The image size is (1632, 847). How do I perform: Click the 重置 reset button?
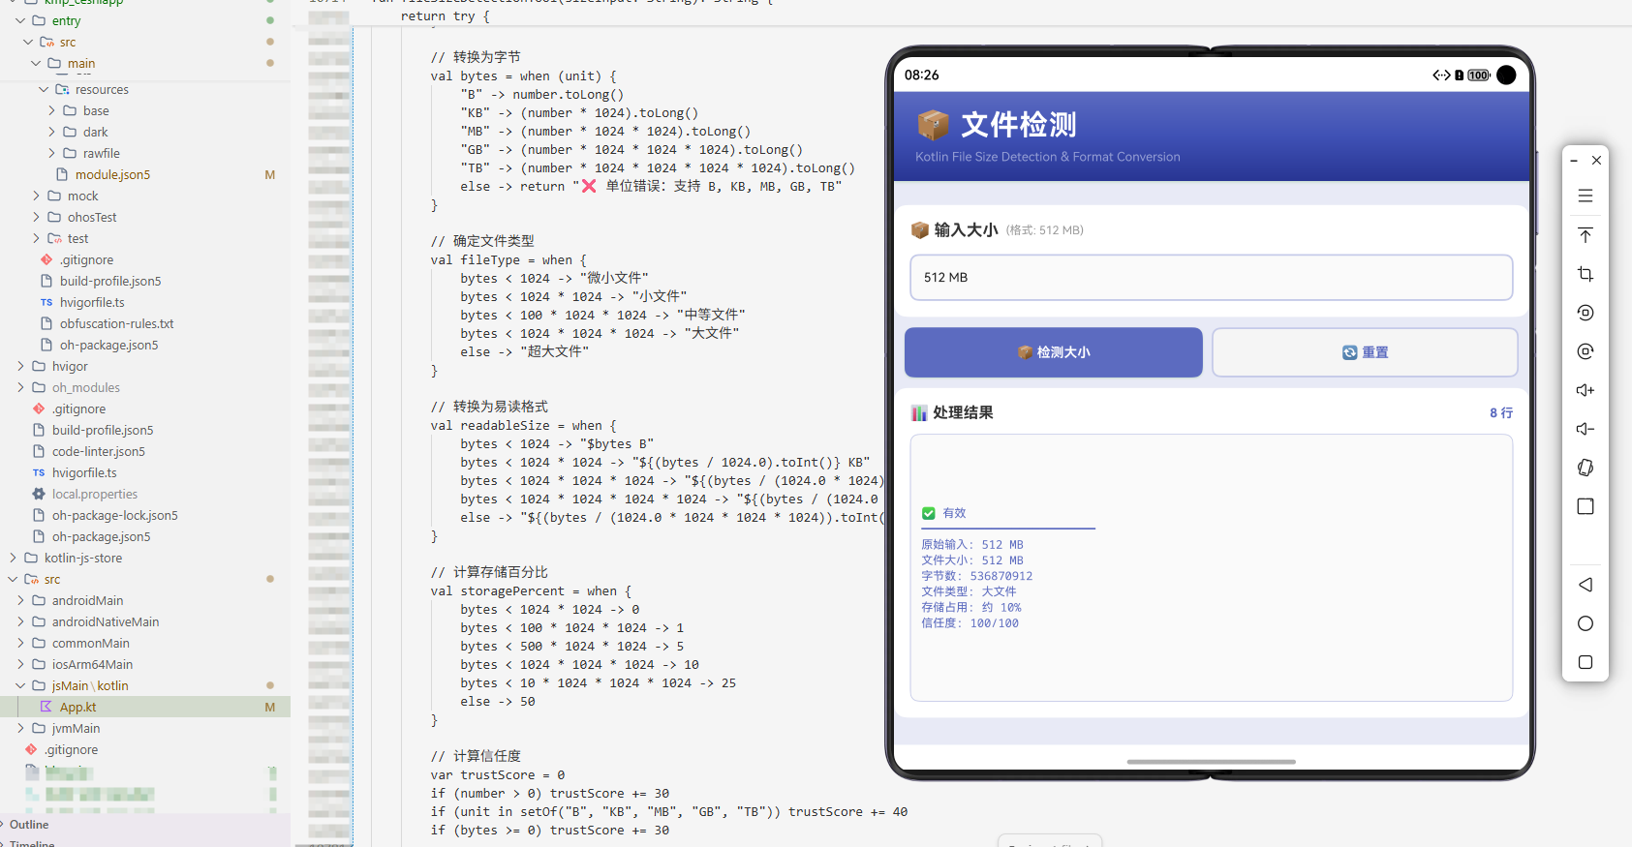tap(1365, 352)
